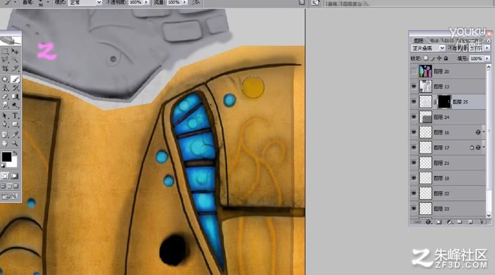
Task: Hide layer 24 with eye icon
Action: click(x=414, y=117)
